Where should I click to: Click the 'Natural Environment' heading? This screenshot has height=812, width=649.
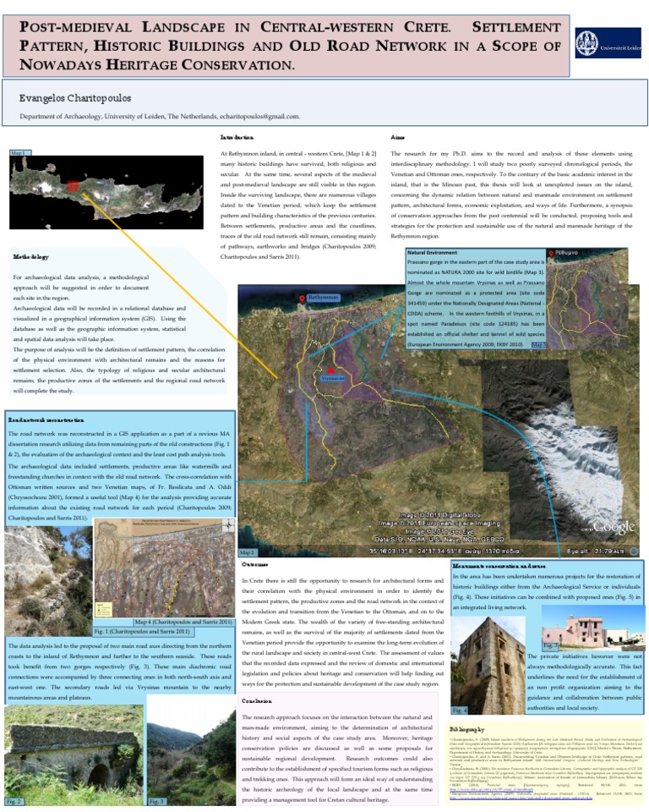tap(432, 253)
